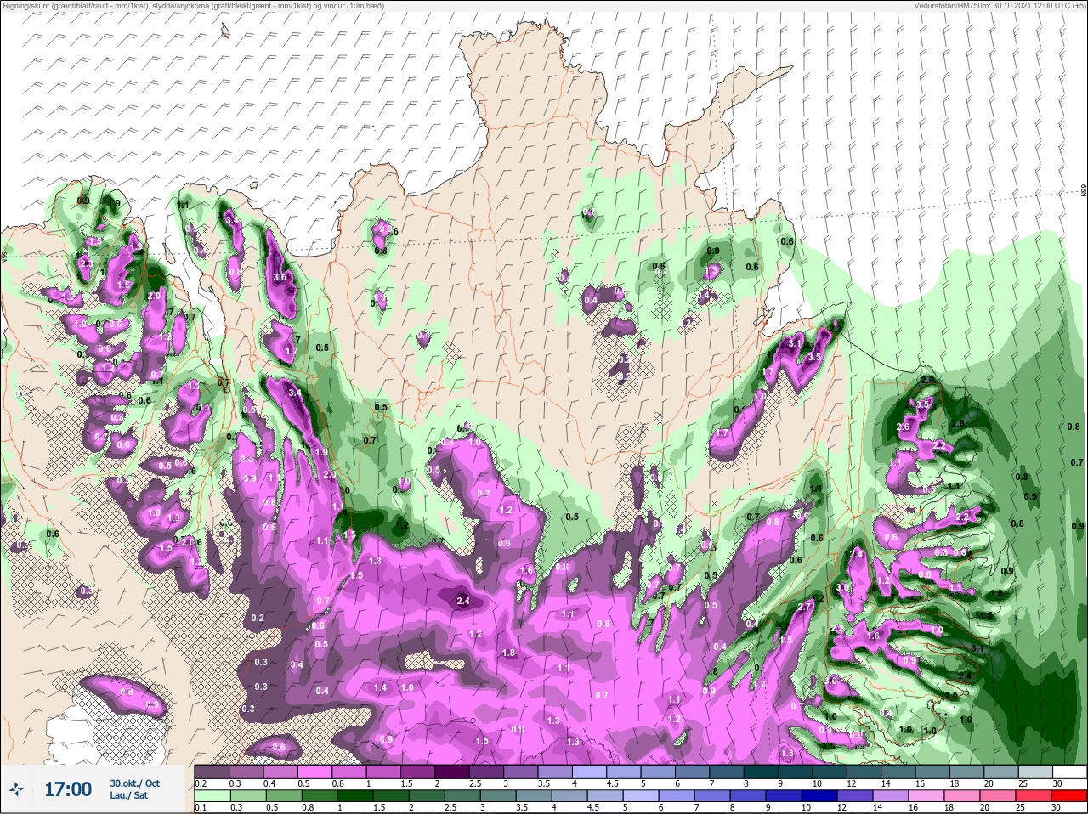Pick the snow legend swatch labeled 0.2
The height and width of the screenshot is (814, 1088).
pyautogui.click(x=212, y=771)
